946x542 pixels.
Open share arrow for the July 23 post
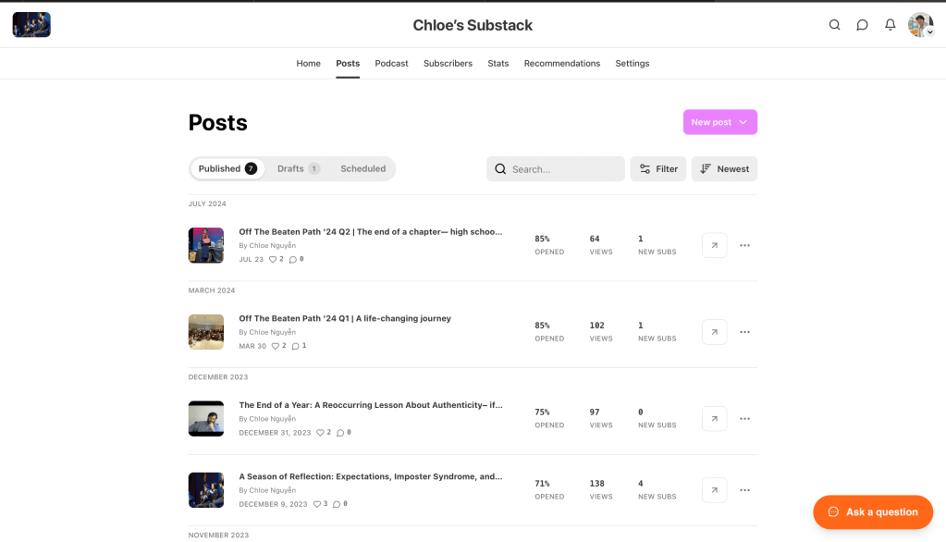pyautogui.click(x=714, y=245)
